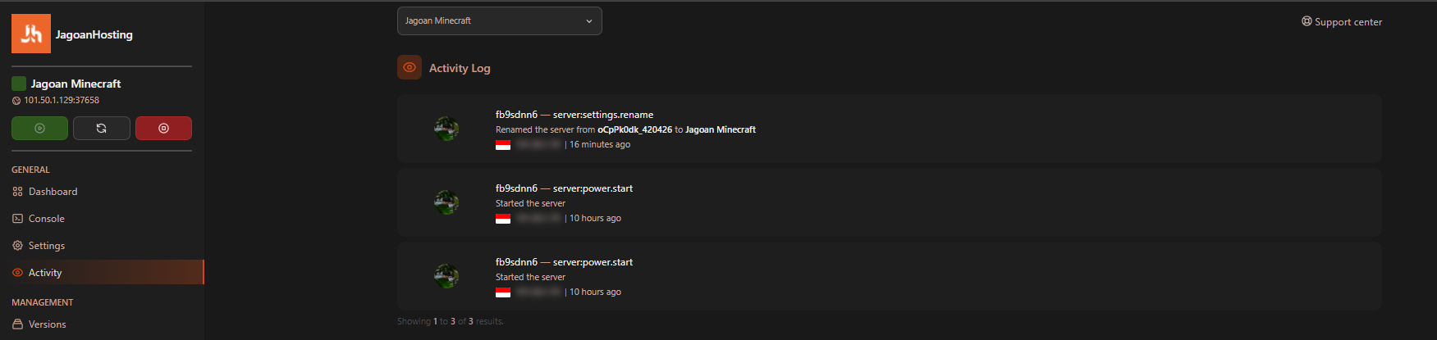Click the Activity eye icon in sidebar

[x=17, y=273]
